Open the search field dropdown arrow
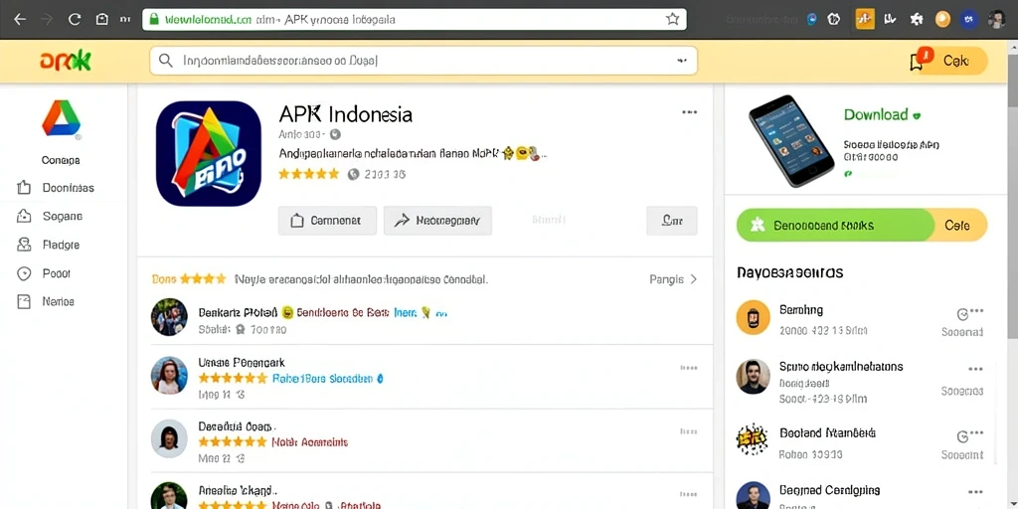The image size is (1018, 509). (682, 61)
